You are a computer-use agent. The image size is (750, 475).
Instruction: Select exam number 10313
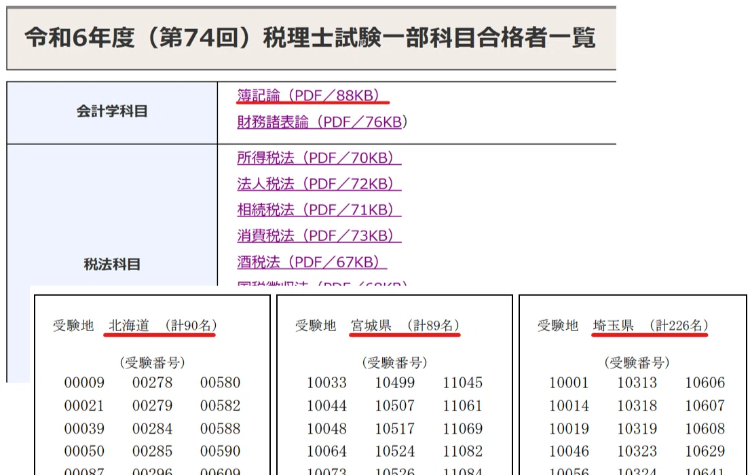click(x=637, y=383)
